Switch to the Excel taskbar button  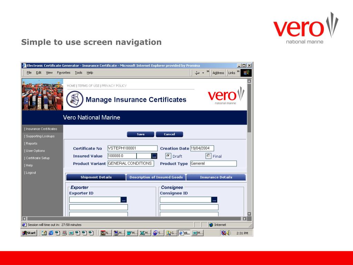point(145,233)
